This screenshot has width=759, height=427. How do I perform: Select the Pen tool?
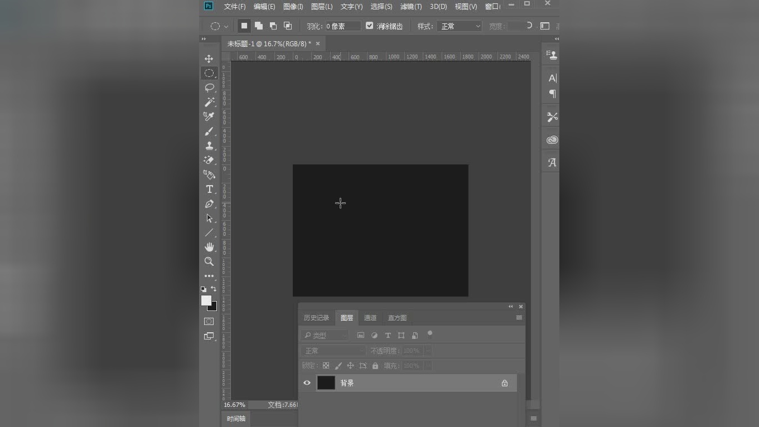[209, 204]
